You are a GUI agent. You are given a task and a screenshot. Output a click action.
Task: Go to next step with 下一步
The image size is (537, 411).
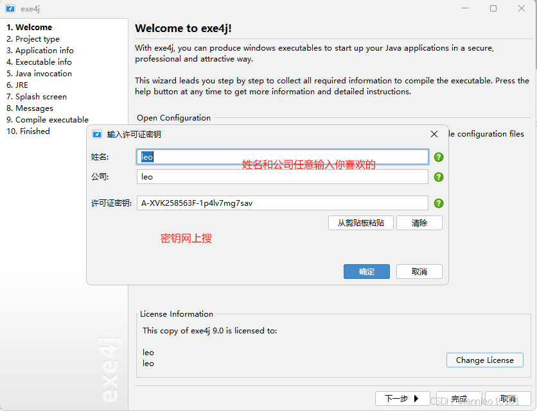[x=402, y=398]
